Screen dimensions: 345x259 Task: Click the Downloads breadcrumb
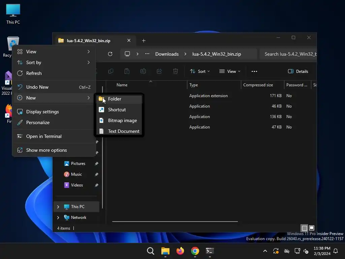click(167, 54)
